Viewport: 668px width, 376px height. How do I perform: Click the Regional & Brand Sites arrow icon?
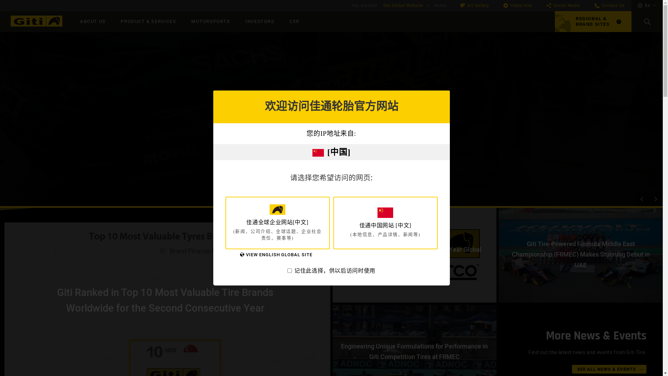pos(619,22)
